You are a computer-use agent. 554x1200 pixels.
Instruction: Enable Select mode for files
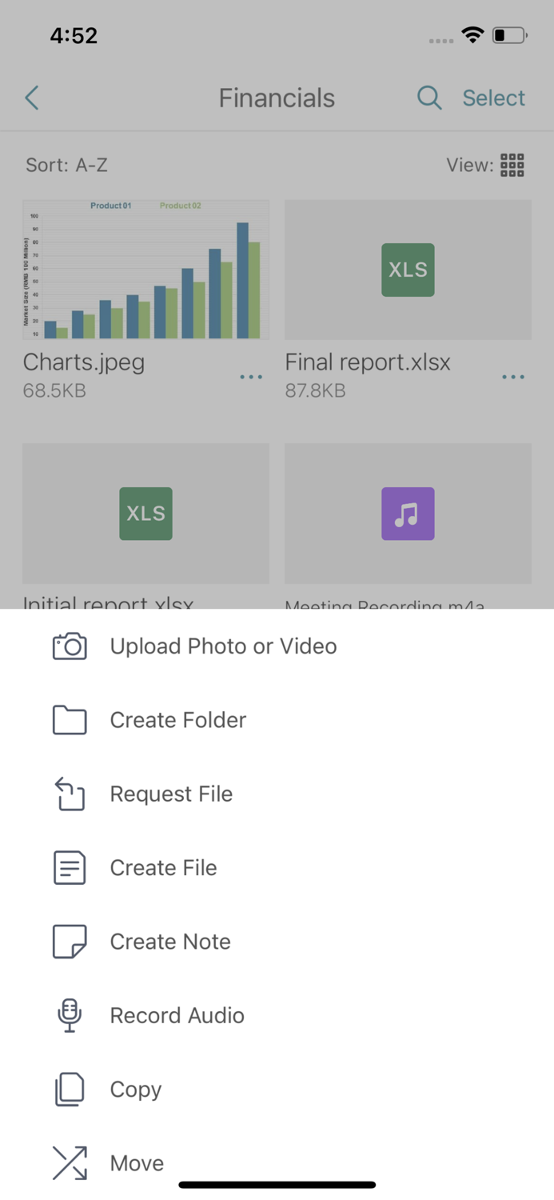point(493,98)
